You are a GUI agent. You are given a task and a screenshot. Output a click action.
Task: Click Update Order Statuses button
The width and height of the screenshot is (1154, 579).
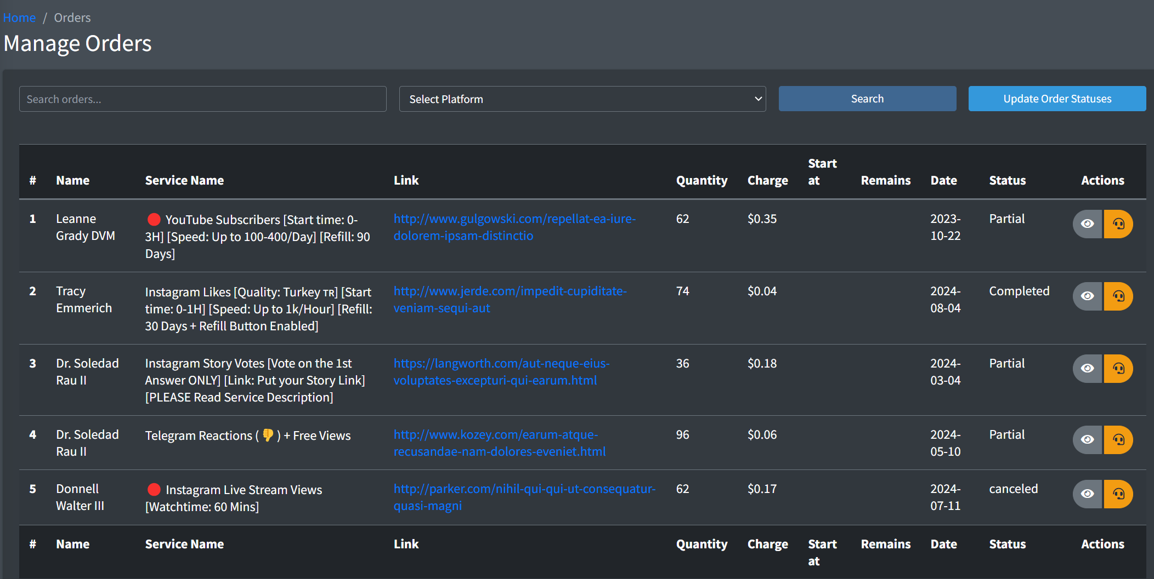tap(1057, 99)
